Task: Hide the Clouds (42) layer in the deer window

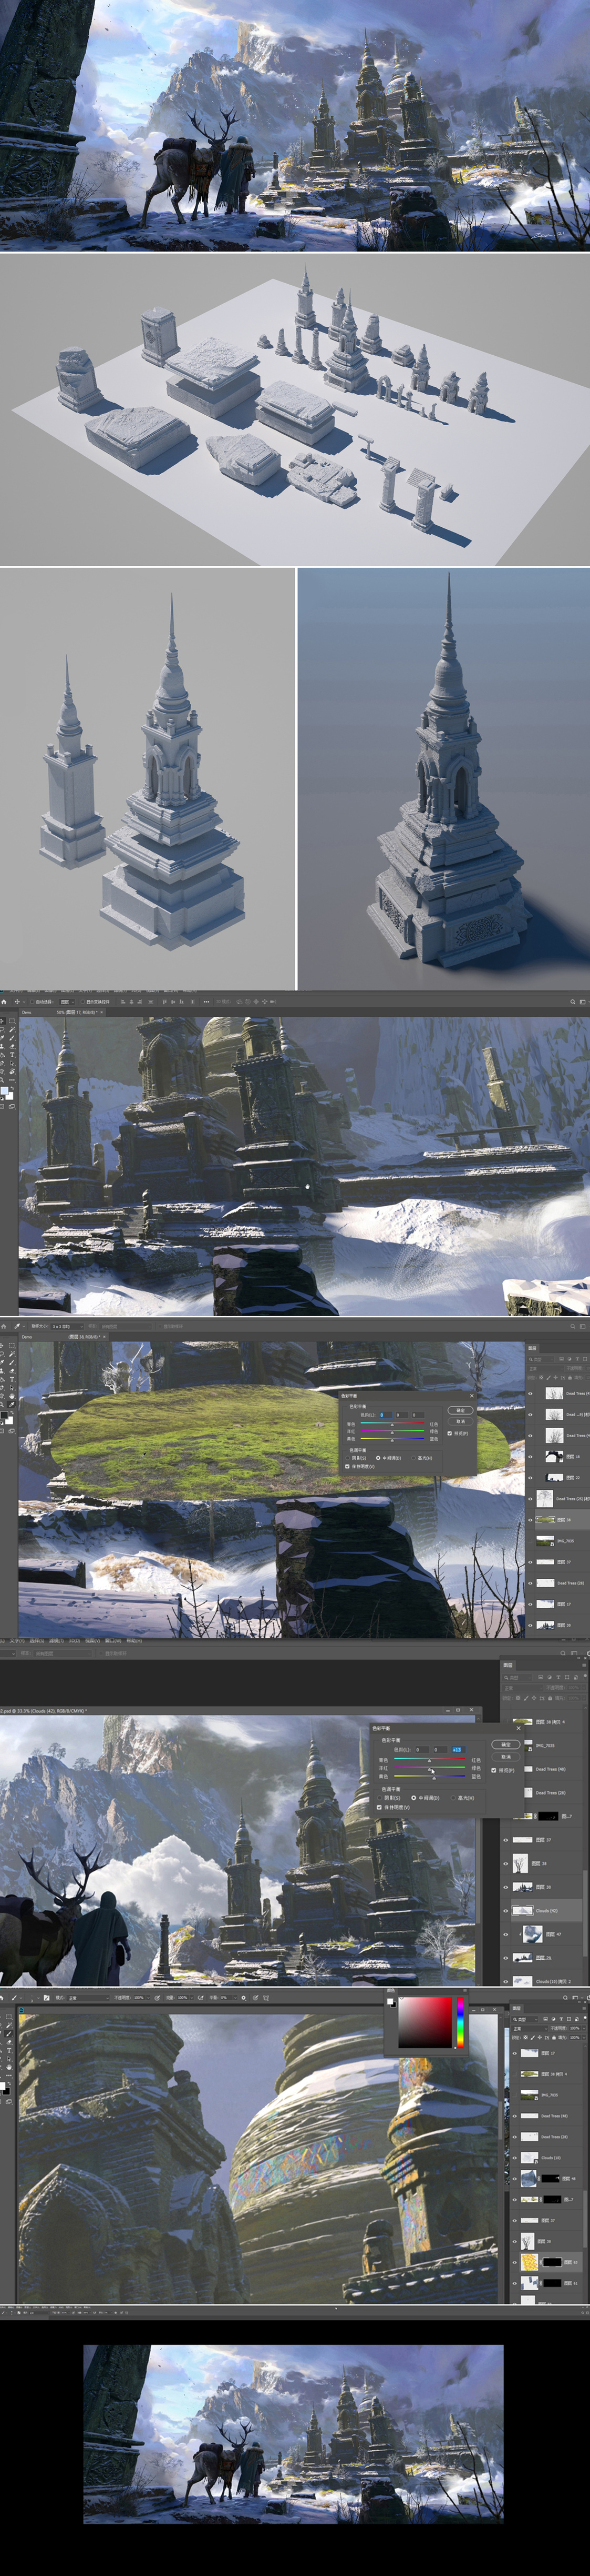Action: 506,1910
